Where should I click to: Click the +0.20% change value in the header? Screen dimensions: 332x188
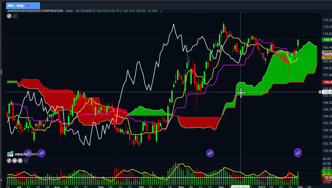coord(152,11)
